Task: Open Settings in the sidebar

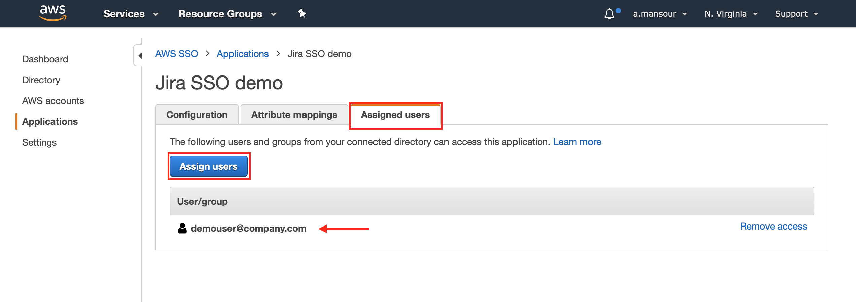Action: [x=39, y=142]
